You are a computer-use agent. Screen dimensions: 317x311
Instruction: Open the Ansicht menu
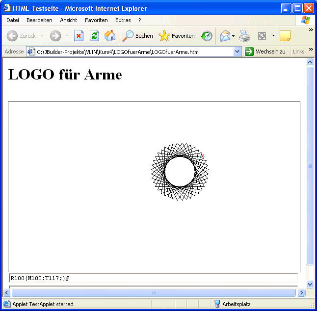point(68,20)
